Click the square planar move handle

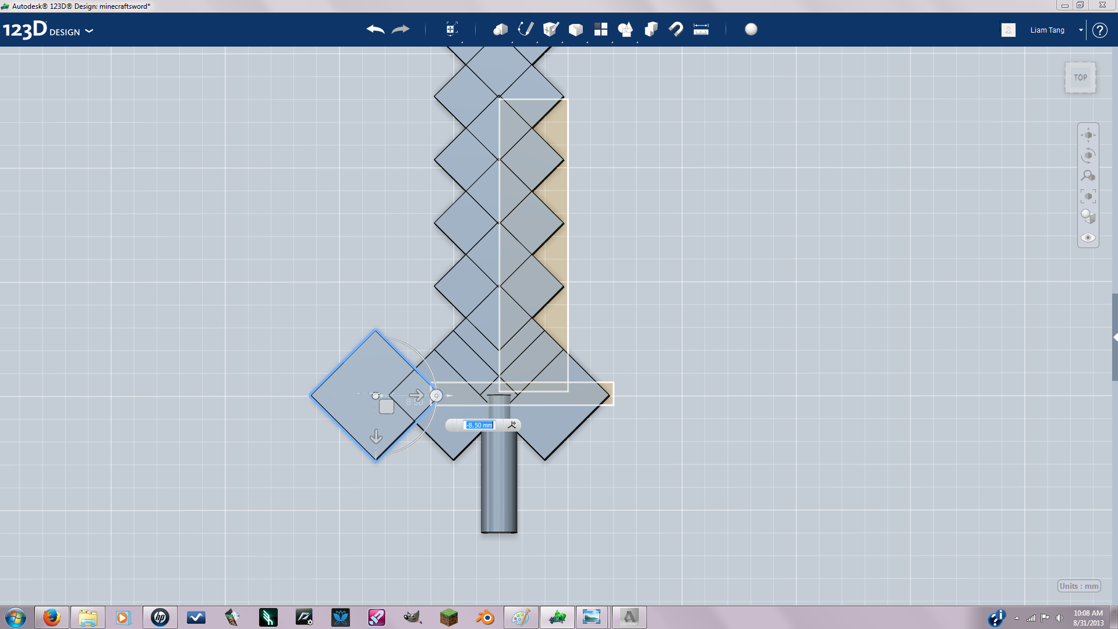coord(387,407)
